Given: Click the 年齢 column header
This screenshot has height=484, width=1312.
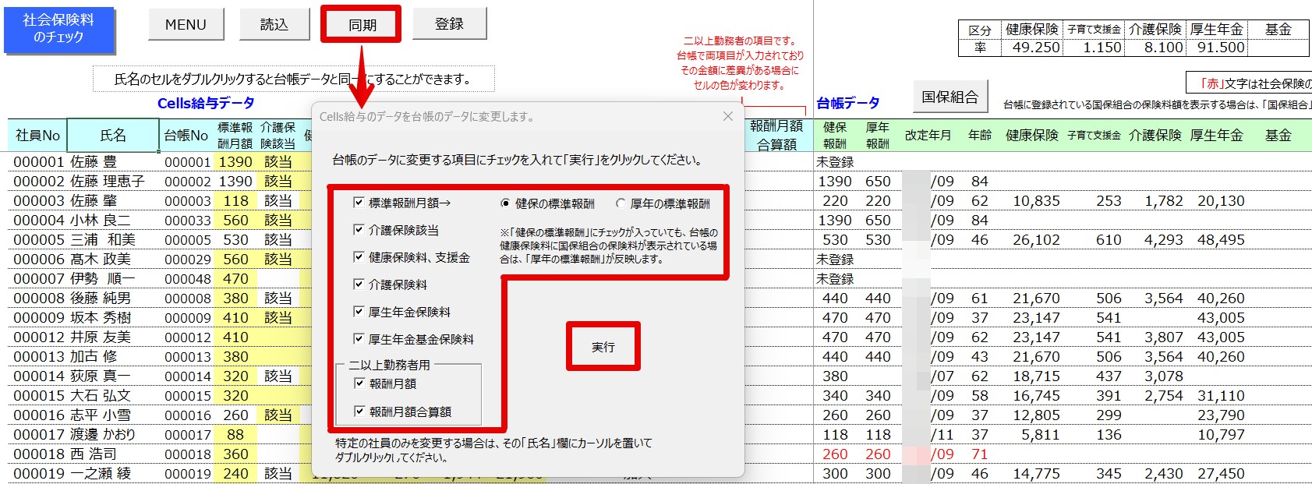Looking at the screenshot, I should [x=980, y=135].
